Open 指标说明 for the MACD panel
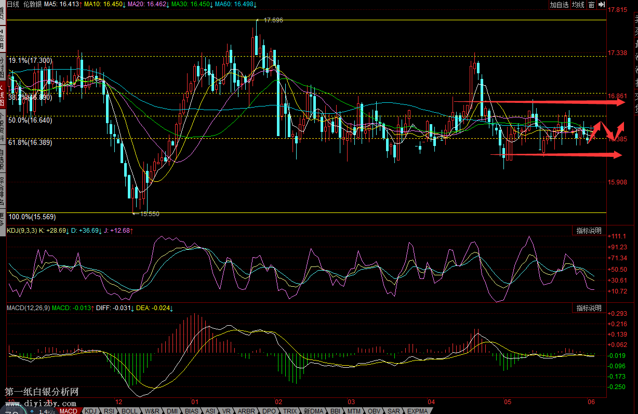Screen dimensions: 638x414 pos(589,308)
